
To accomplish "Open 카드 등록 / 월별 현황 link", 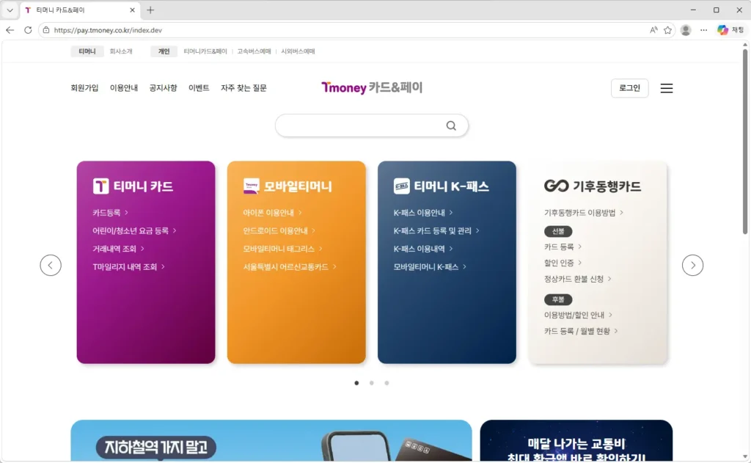I will [x=581, y=331].
